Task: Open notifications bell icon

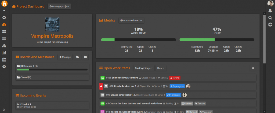Action: 270,10
